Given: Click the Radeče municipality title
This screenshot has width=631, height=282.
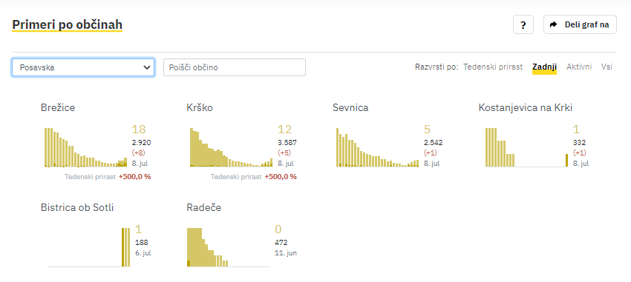Looking at the screenshot, I should tap(203, 208).
